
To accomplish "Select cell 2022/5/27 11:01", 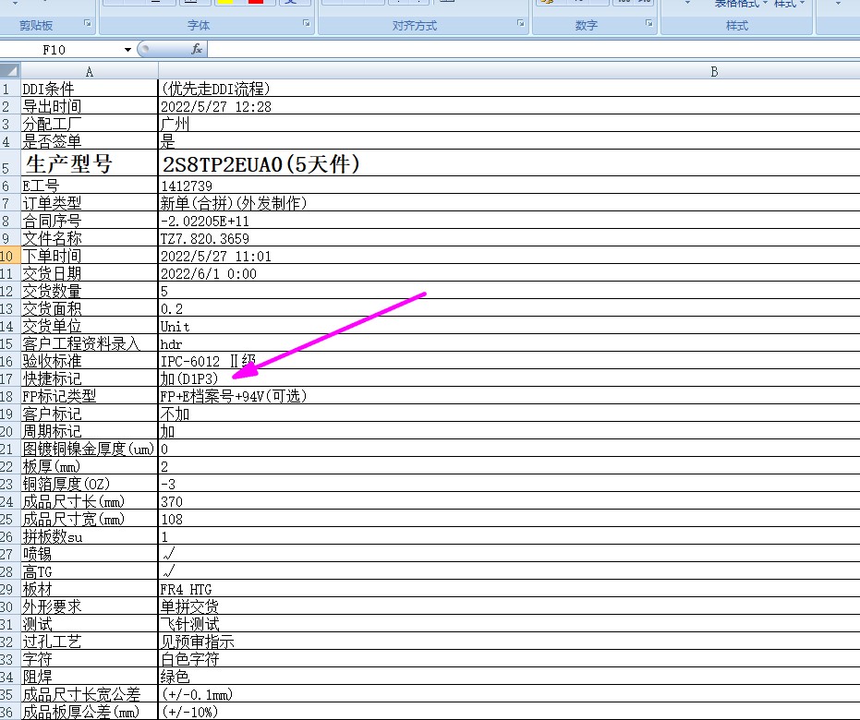I will point(509,256).
